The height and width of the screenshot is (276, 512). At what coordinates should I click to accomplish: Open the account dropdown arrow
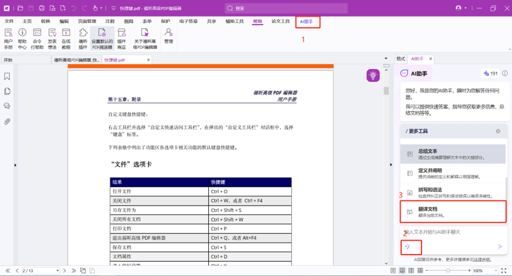(x=465, y=8)
